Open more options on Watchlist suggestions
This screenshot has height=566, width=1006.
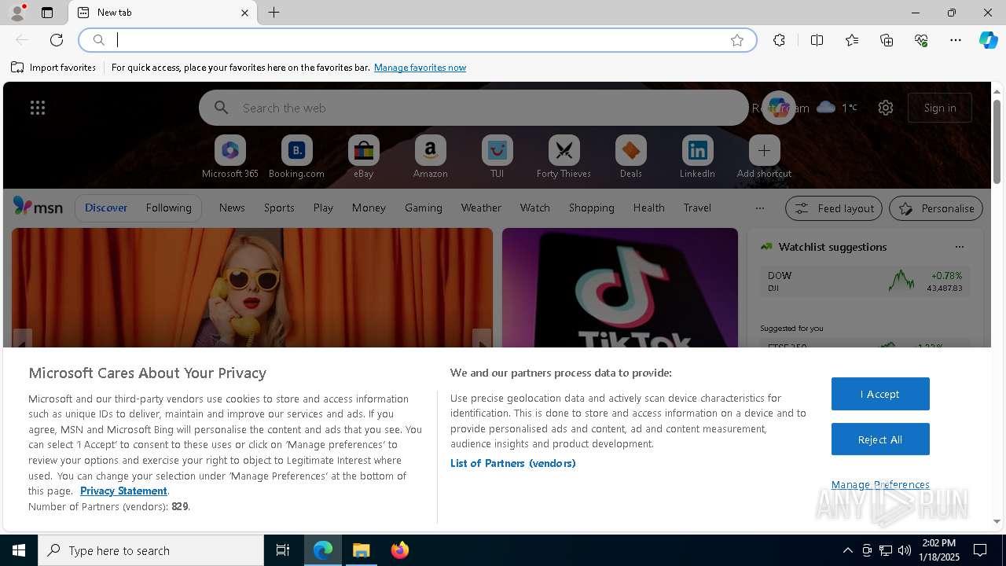(960, 247)
